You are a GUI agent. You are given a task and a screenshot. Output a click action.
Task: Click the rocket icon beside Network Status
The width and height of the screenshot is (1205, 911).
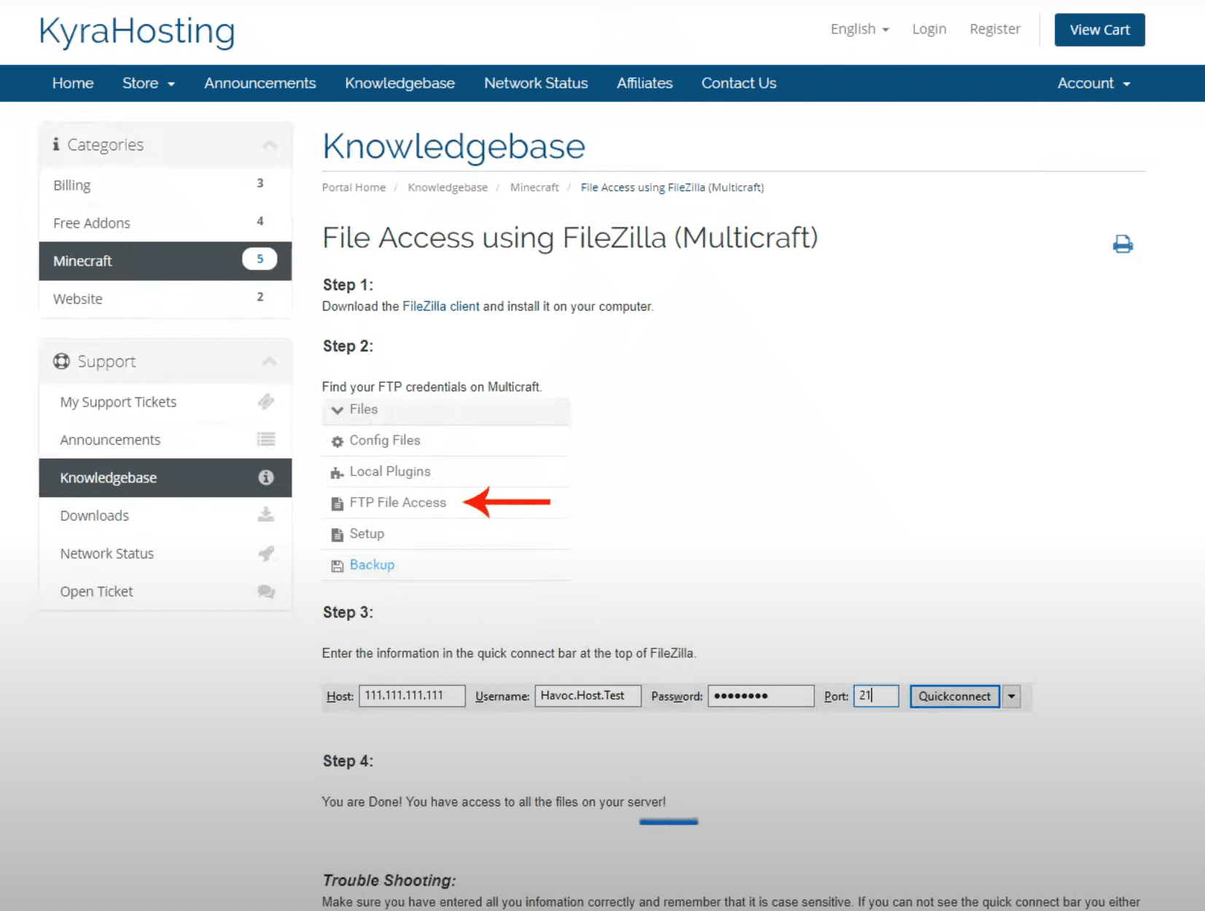tap(266, 553)
